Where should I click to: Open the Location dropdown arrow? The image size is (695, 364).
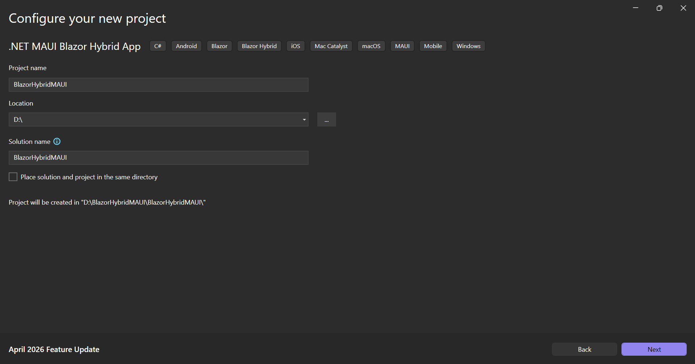point(304,120)
